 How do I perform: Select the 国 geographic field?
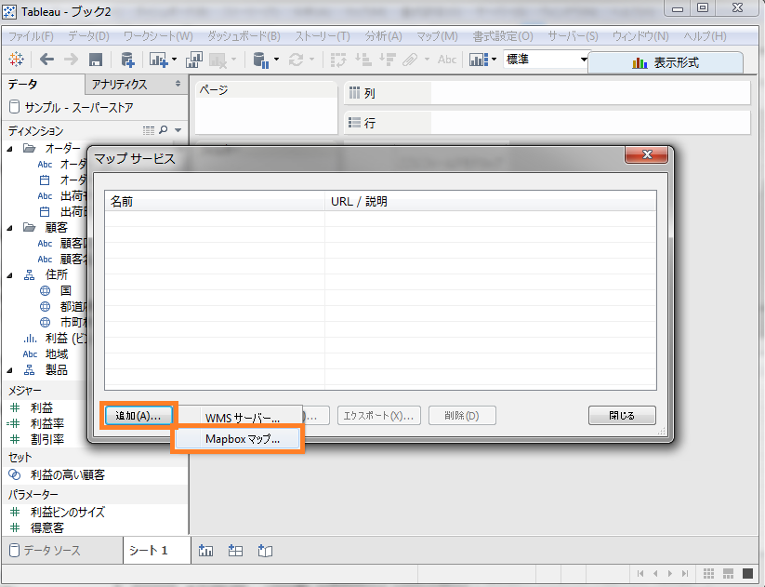pyautogui.click(x=66, y=291)
